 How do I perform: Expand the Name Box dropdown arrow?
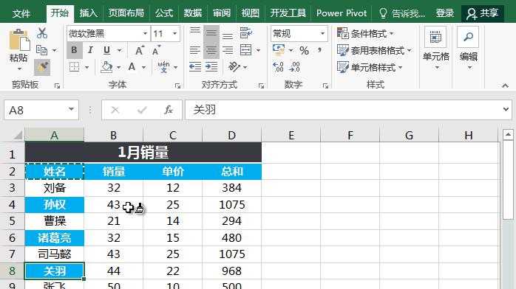click(71, 110)
